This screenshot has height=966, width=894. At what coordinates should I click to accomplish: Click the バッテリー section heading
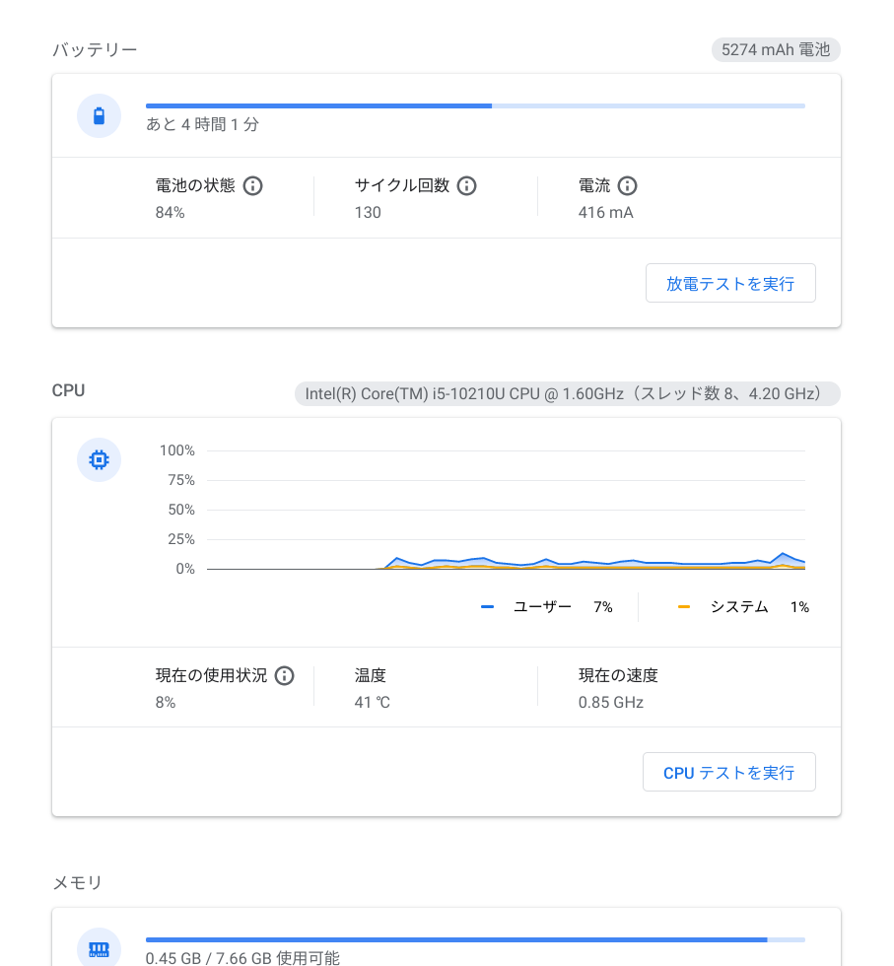(x=95, y=49)
